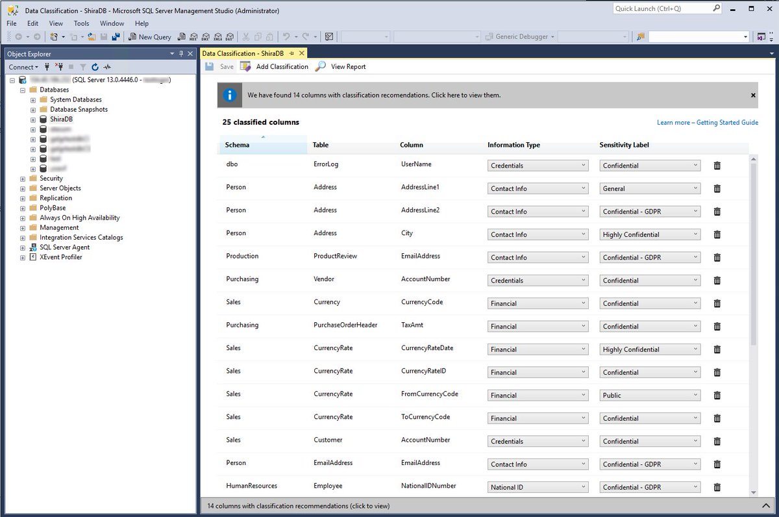Viewport: 779px width, 517px height.
Task: Sort by the Sensitivity Label column header
Action: tap(624, 145)
